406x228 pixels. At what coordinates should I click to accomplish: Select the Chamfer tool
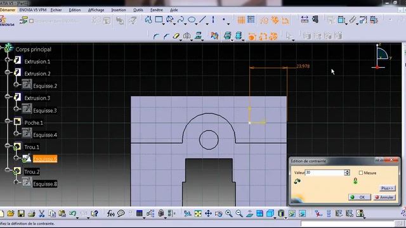coord(166,36)
